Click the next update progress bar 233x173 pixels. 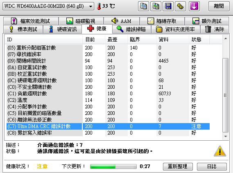click(113, 166)
